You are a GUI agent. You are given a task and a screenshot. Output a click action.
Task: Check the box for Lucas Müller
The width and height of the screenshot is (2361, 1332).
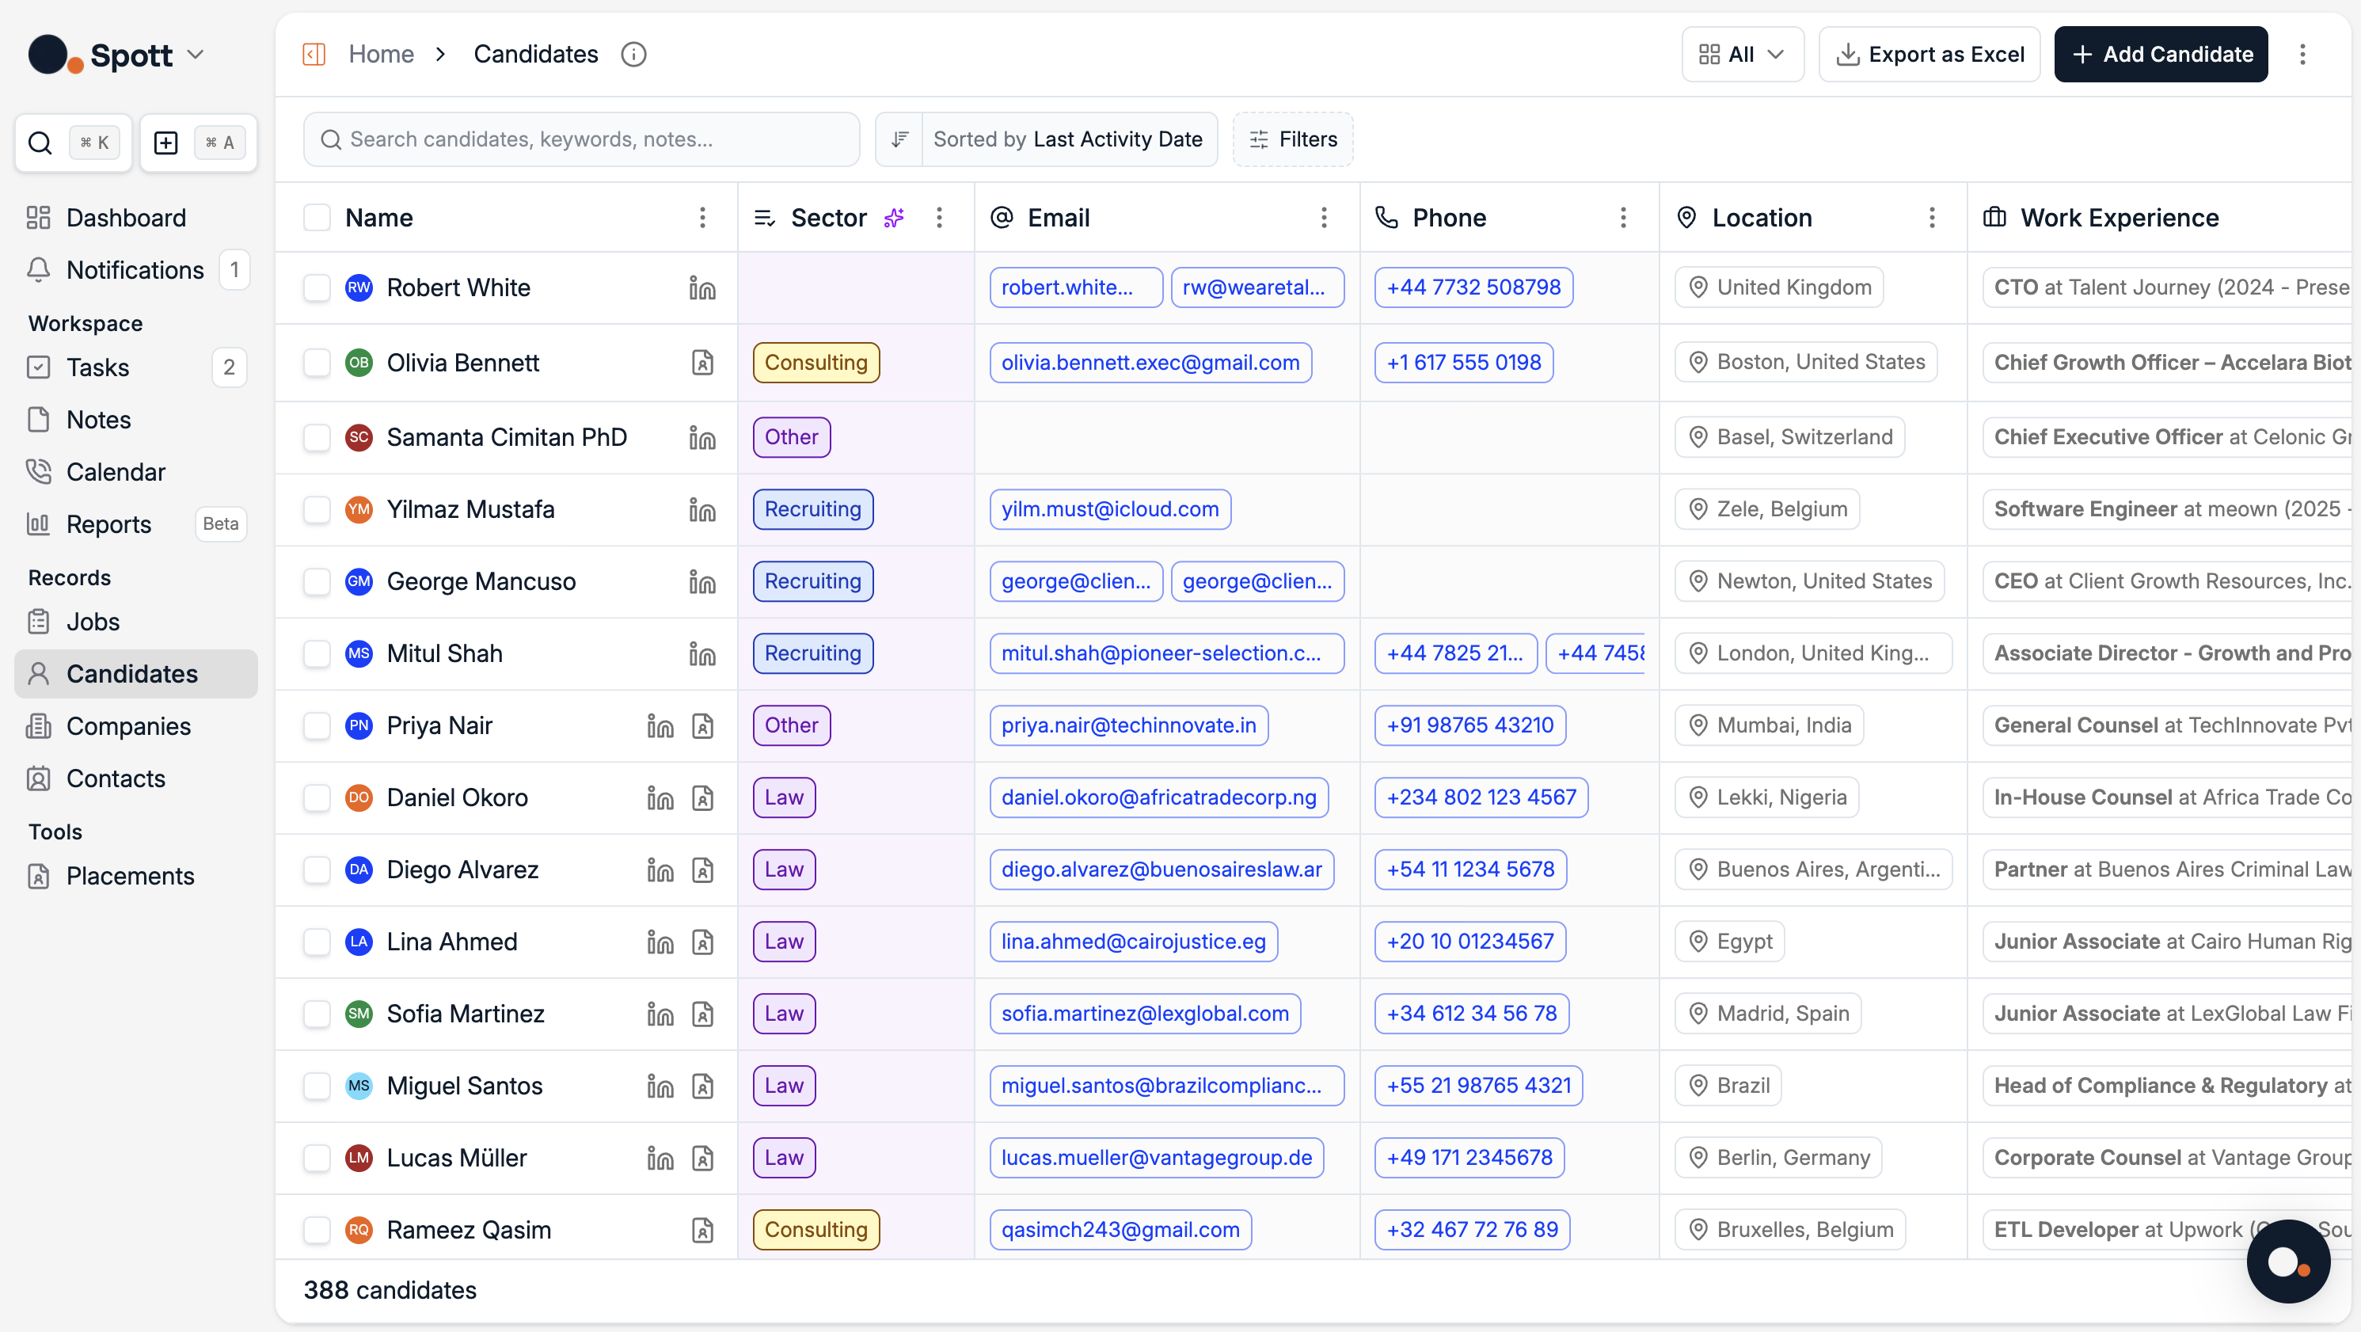[x=317, y=1158]
